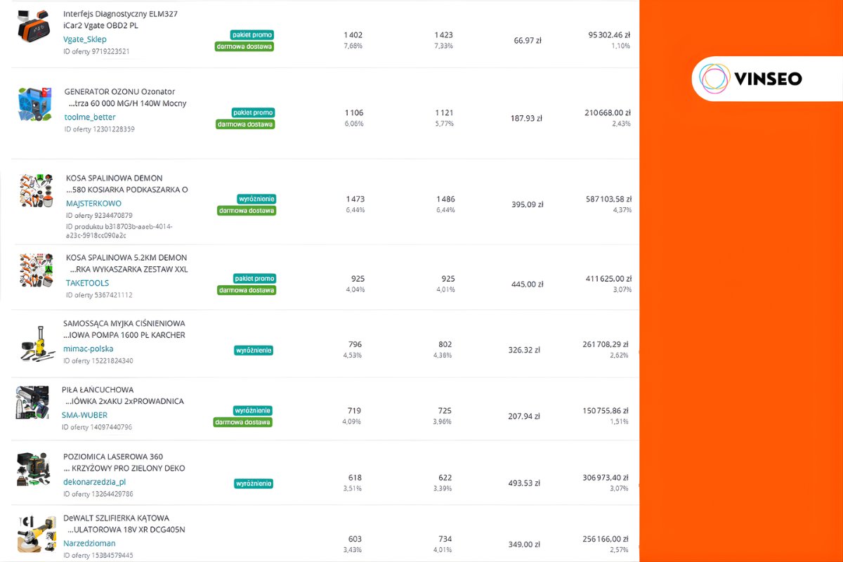Click the price 326.32 zł

coord(524,350)
